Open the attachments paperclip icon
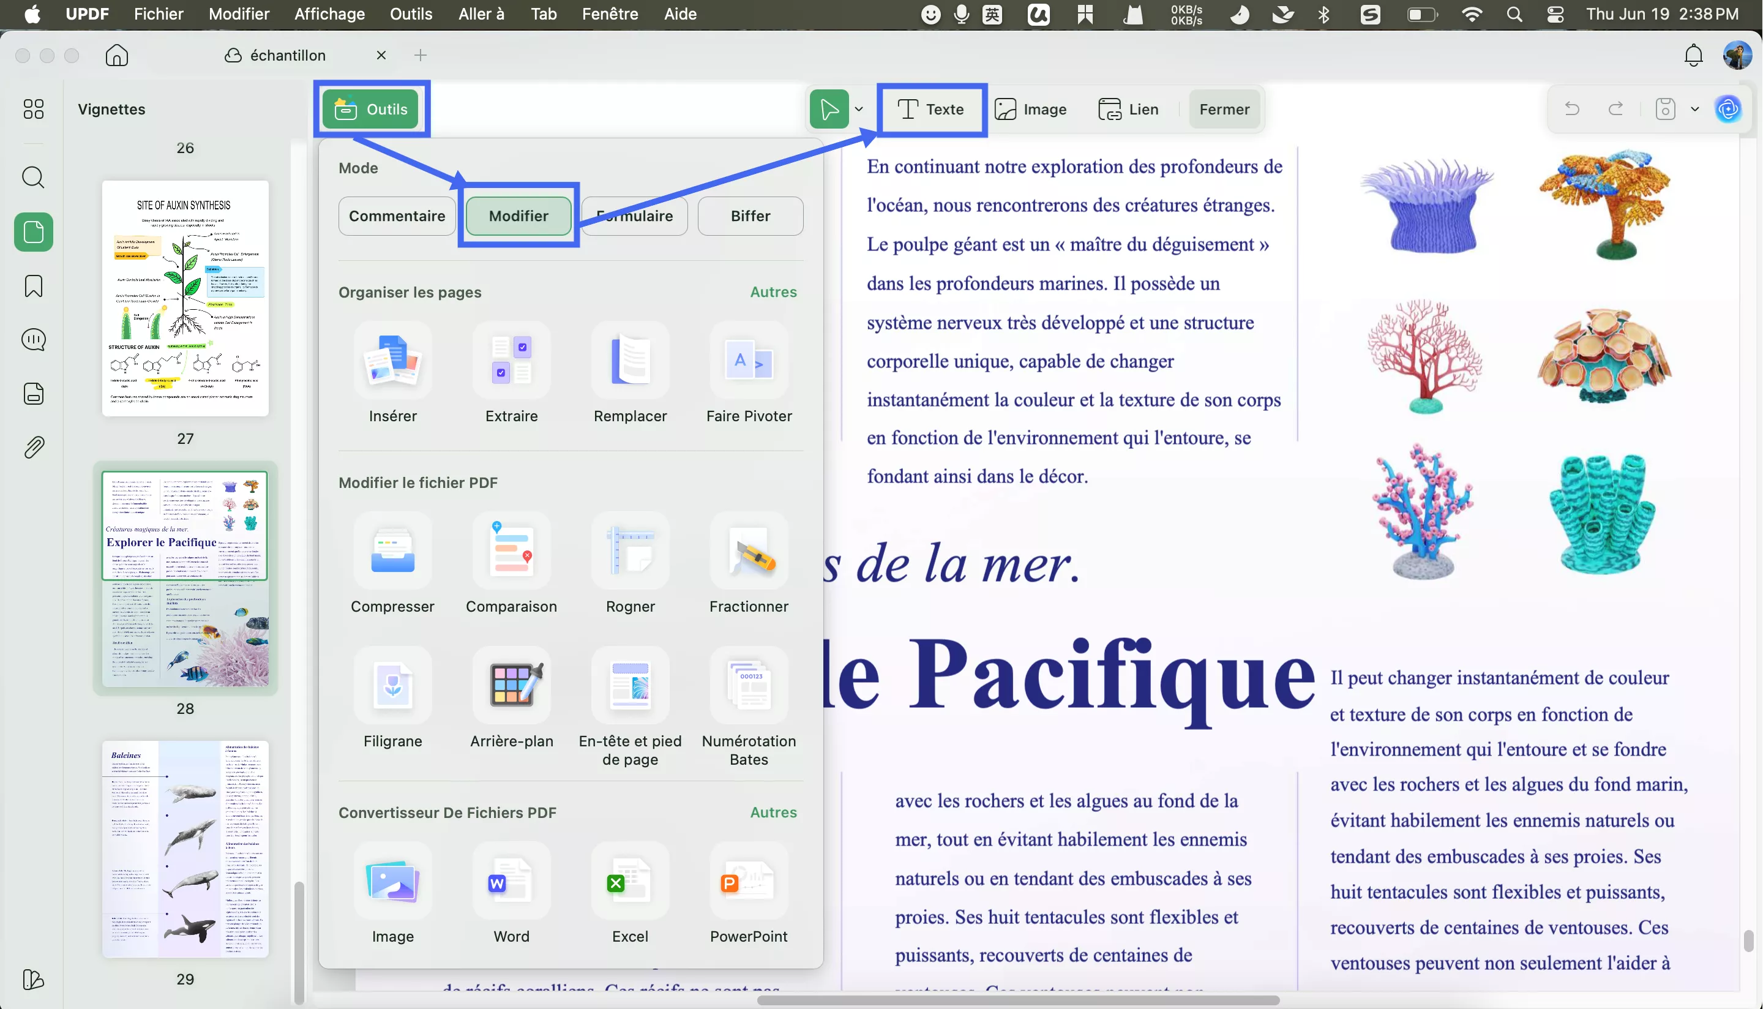1763x1009 pixels. (33, 448)
